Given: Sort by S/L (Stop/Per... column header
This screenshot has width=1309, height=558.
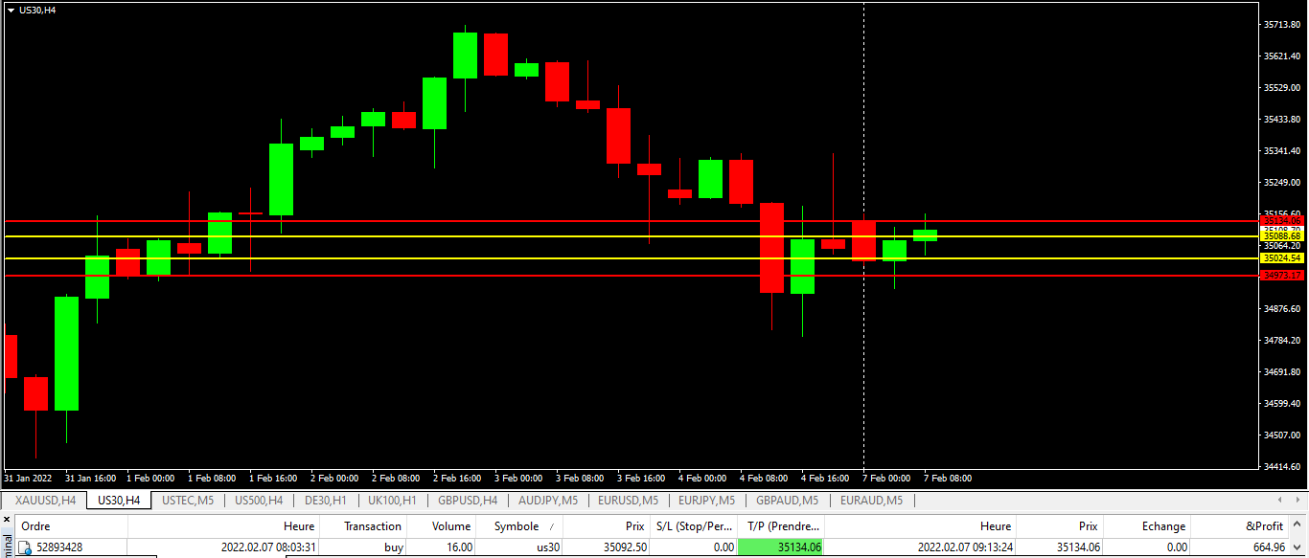Looking at the screenshot, I should 694,525.
